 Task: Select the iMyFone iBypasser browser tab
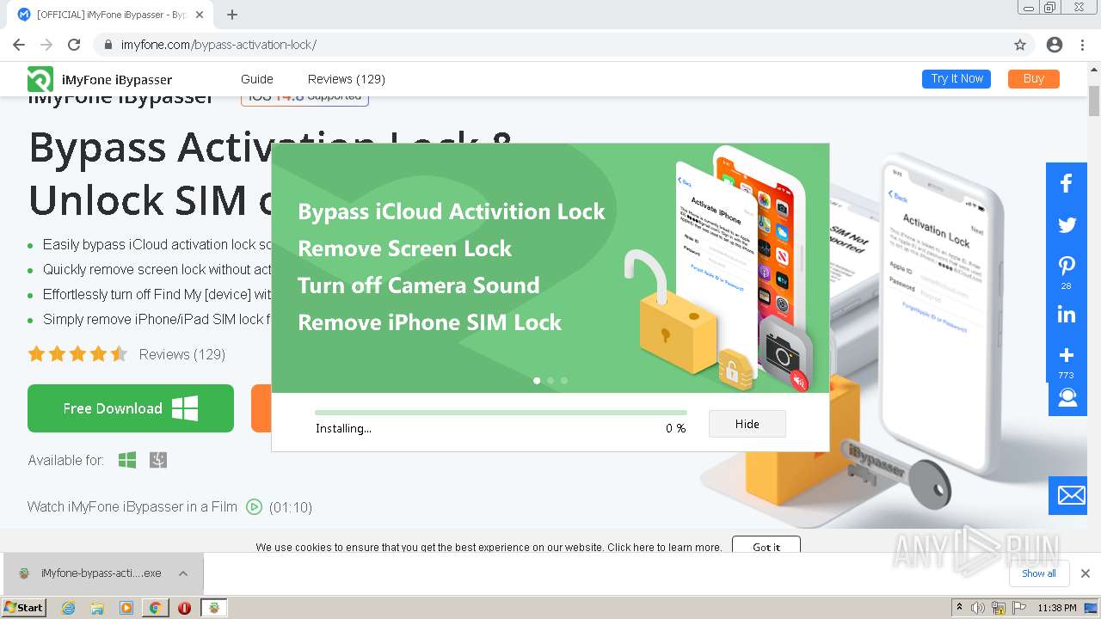[x=112, y=15]
